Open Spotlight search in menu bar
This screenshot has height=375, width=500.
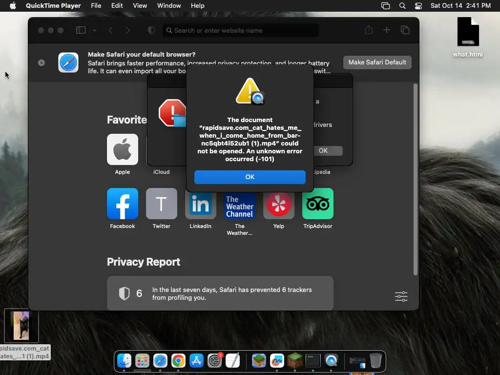(402, 6)
